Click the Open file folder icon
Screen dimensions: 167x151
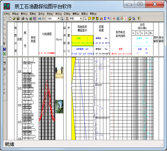point(14,19)
